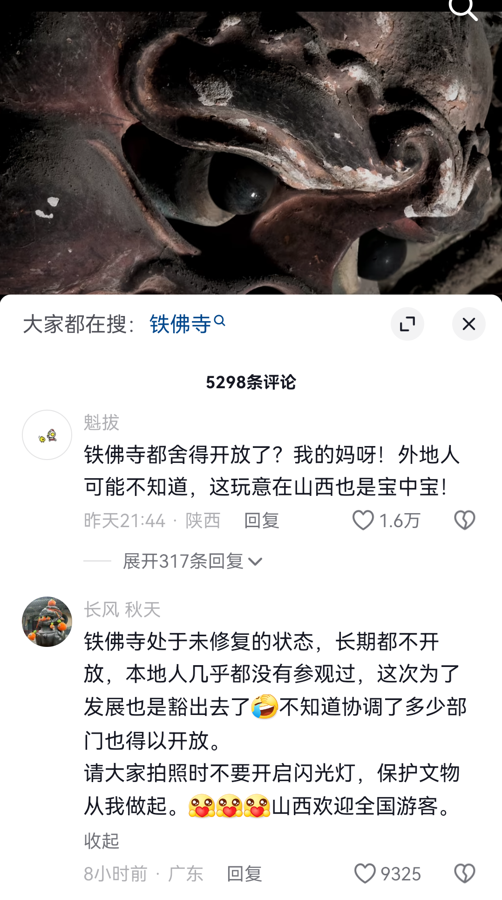Dislike 长风 秋天's comment

click(x=464, y=873)
